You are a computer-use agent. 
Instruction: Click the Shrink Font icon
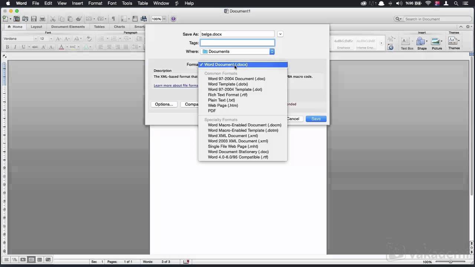[x=67, y=39]
